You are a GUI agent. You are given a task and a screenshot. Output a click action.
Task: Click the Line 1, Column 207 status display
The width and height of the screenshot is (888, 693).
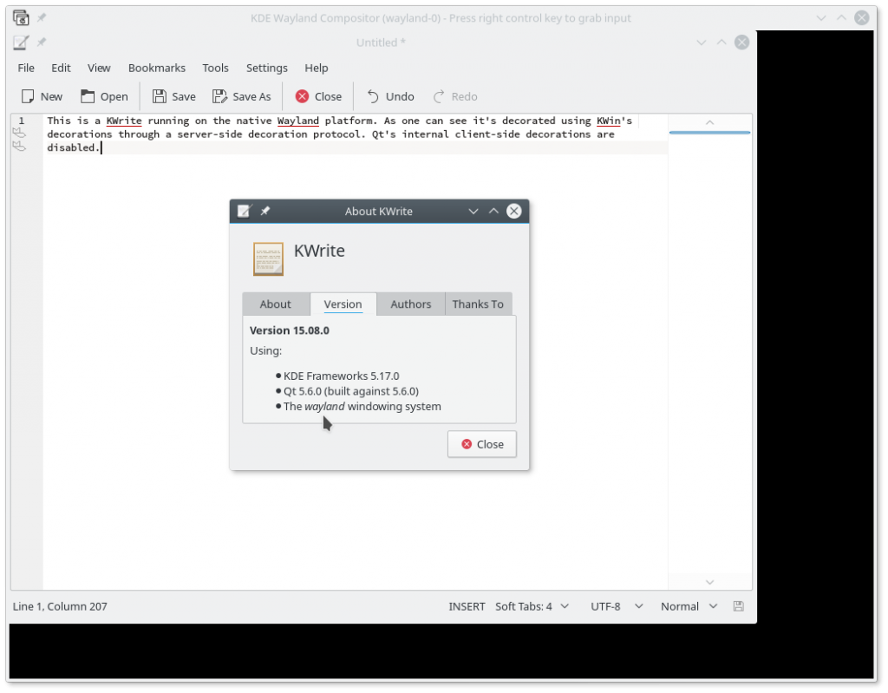pos(60,606)
